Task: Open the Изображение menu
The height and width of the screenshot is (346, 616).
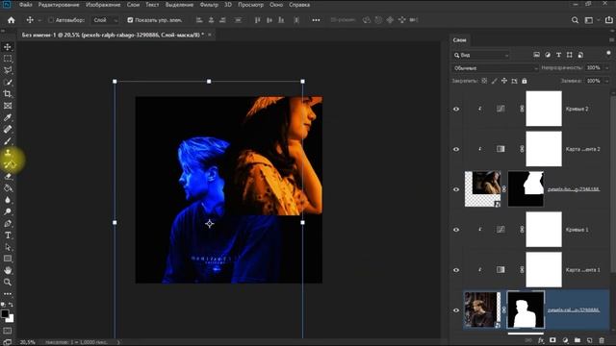Action: click(103, 5)
